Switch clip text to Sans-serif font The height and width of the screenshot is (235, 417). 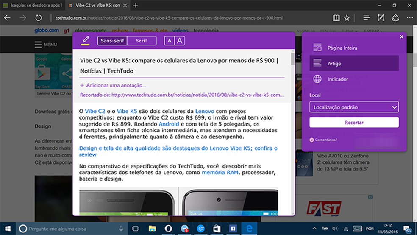(x=112, y=41)
